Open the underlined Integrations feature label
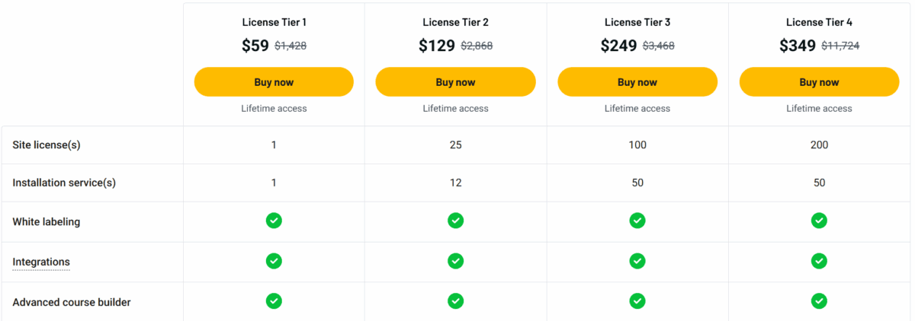 [x=41, y=262]
